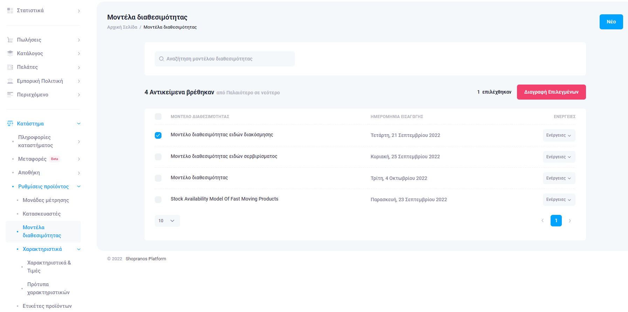Image resolution: width=628 pixels, height=312 pixels.
Task: Click the Κατάλογος layers icon
Action: click(10, 53)
